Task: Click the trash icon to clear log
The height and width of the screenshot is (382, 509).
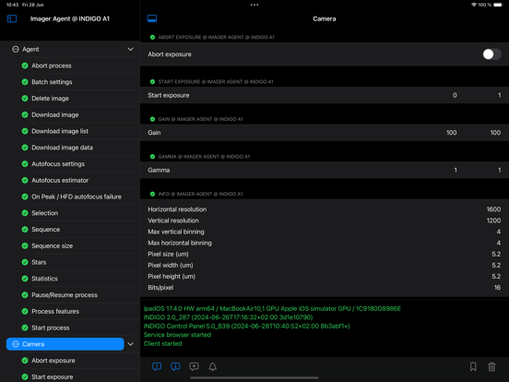Action: 491,366
